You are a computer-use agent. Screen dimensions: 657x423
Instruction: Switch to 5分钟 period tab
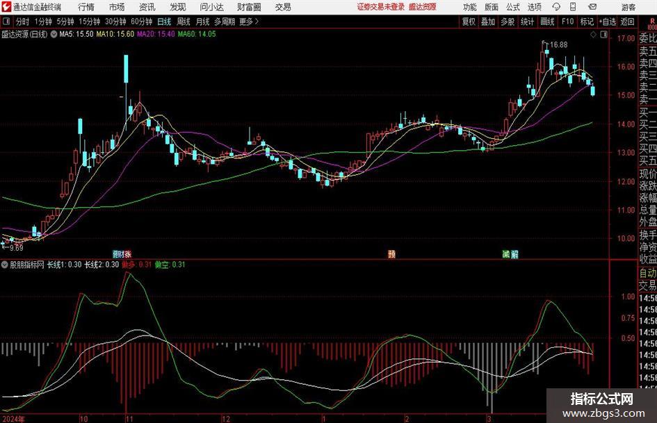(x=65, y=22)
